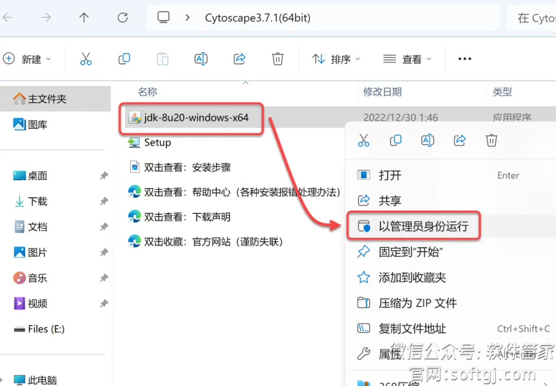This screenshot has width=556, height=386.
Task: Open Music (音乐) in sidebar
Action: [38, 278]
